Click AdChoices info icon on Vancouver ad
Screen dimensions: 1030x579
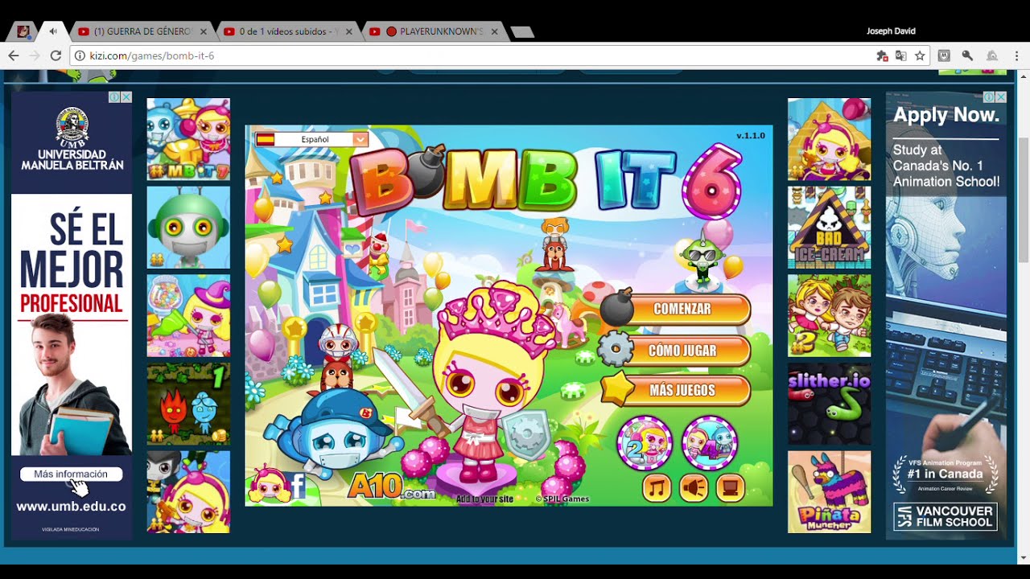click(x=989, y=97)
